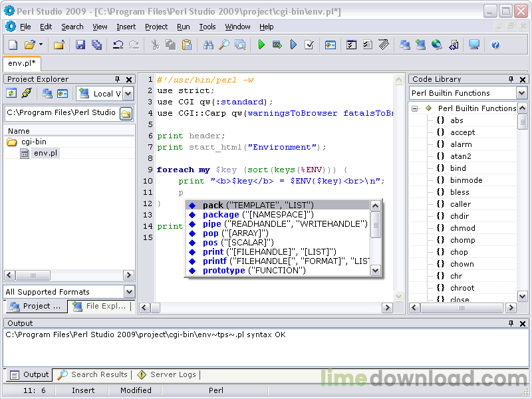Screen dimensions: 532x399
Task: Click the globe web browser toolbar icon
Action: tap(437, 45)
